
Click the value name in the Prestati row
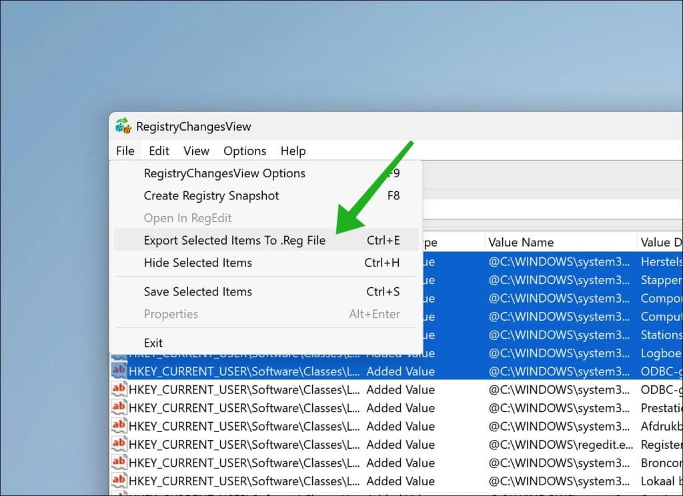(x=560, y=407)
